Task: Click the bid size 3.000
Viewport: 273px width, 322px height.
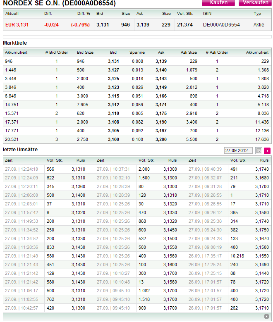Action: pos(82,96)
